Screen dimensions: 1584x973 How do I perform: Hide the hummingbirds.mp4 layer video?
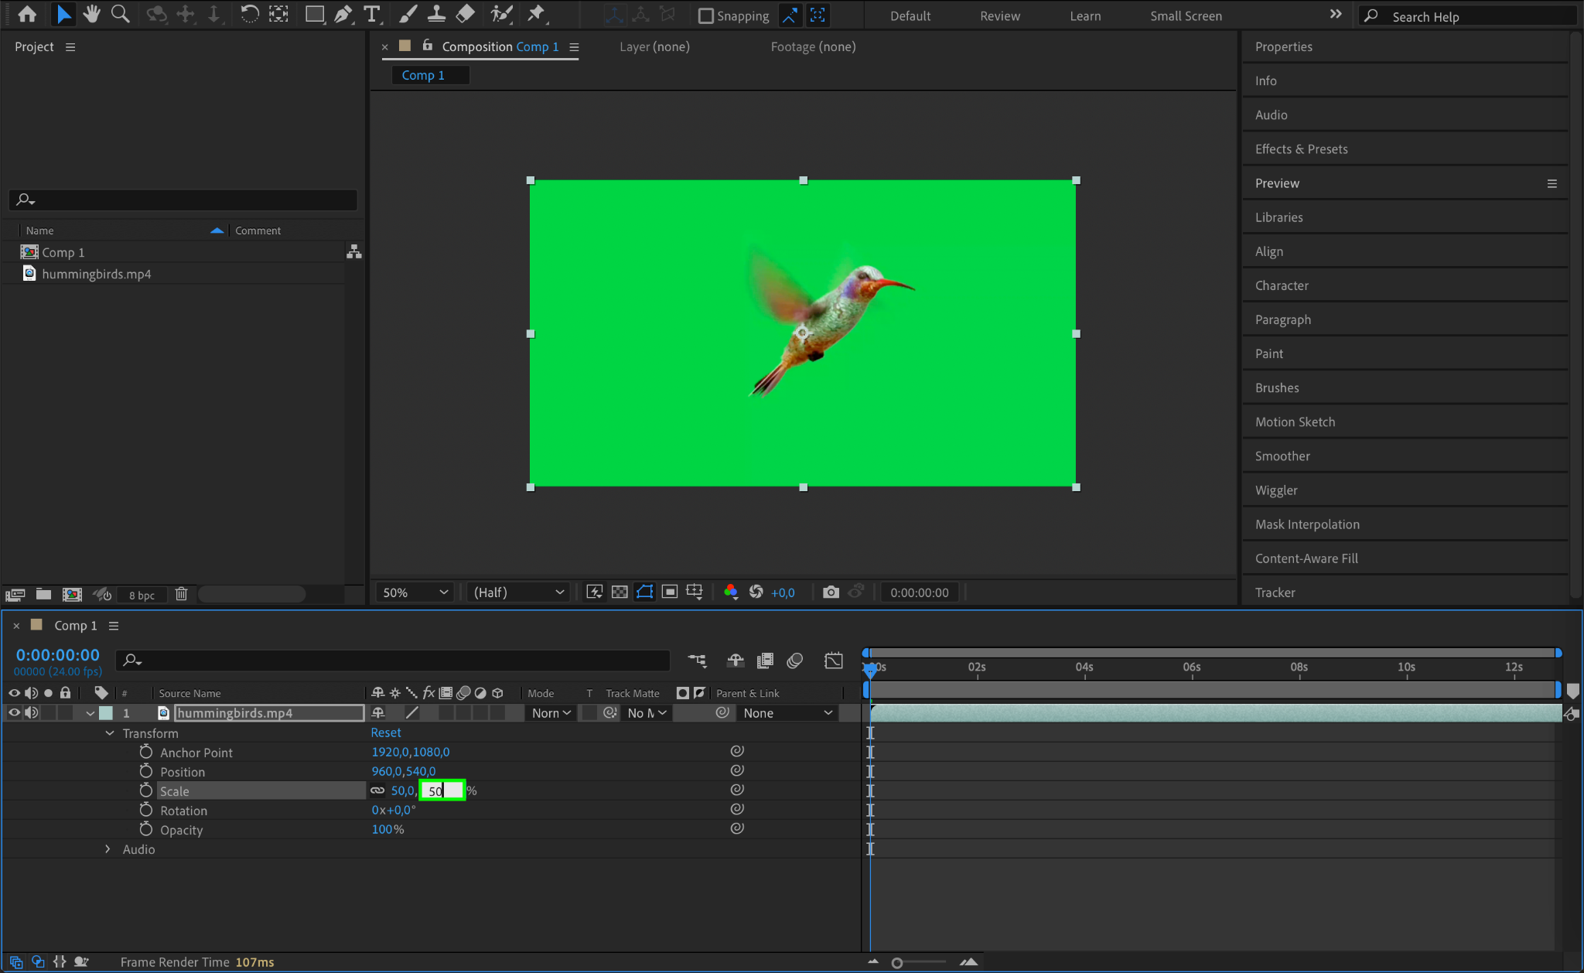(x=14, y=712)
